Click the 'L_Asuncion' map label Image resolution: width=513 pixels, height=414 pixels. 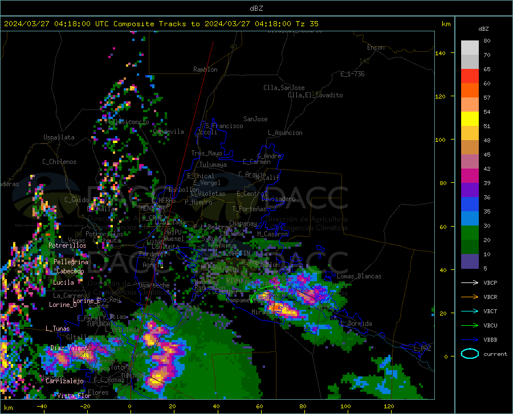(x=285, y=133)
